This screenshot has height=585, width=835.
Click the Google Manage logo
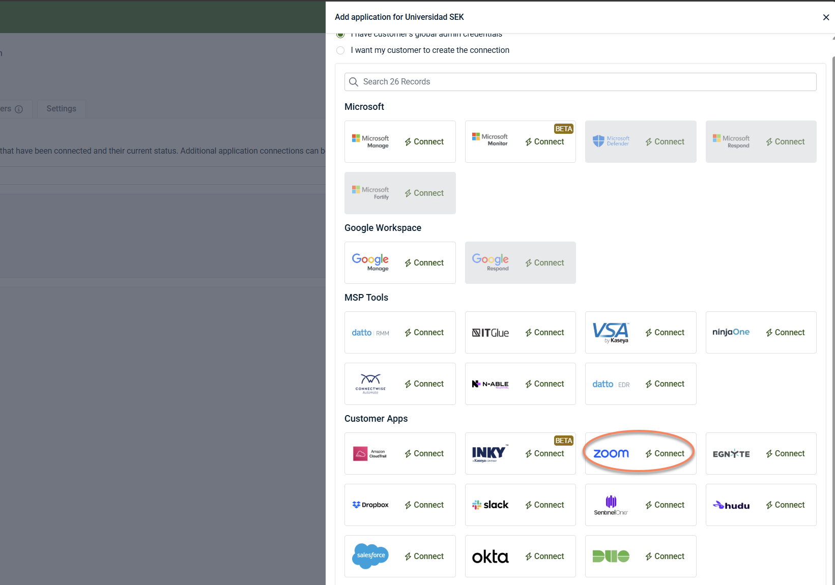370,262
